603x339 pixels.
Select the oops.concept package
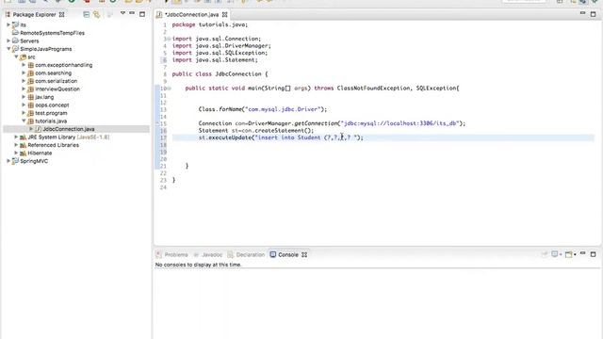(53, 105)
